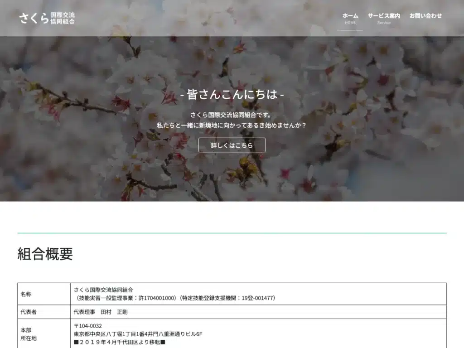The height and width of the screenshot is (348, 464).
Task: Open the ホーム HOME menu item
Action: pyautogui.click(x=350, y=18)
